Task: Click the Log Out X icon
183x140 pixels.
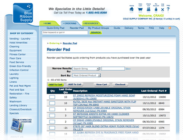Action: click(x=162, y=10)
